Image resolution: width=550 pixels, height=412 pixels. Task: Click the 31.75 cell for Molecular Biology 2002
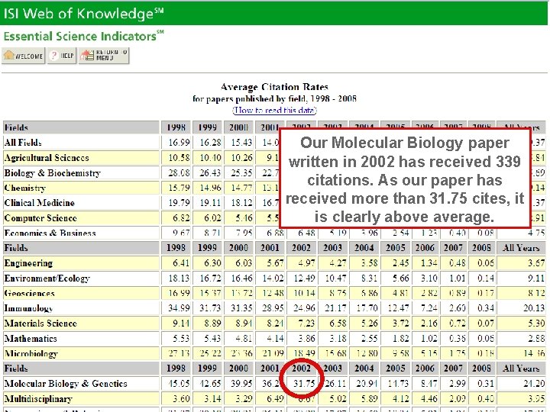(302, 384)
